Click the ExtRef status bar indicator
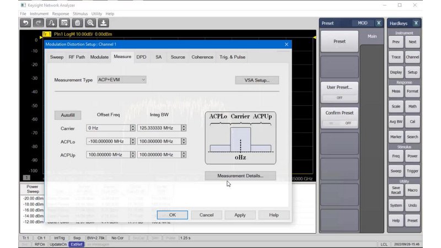The height and width of the screenshot is (248, 441). click(76, 244)
